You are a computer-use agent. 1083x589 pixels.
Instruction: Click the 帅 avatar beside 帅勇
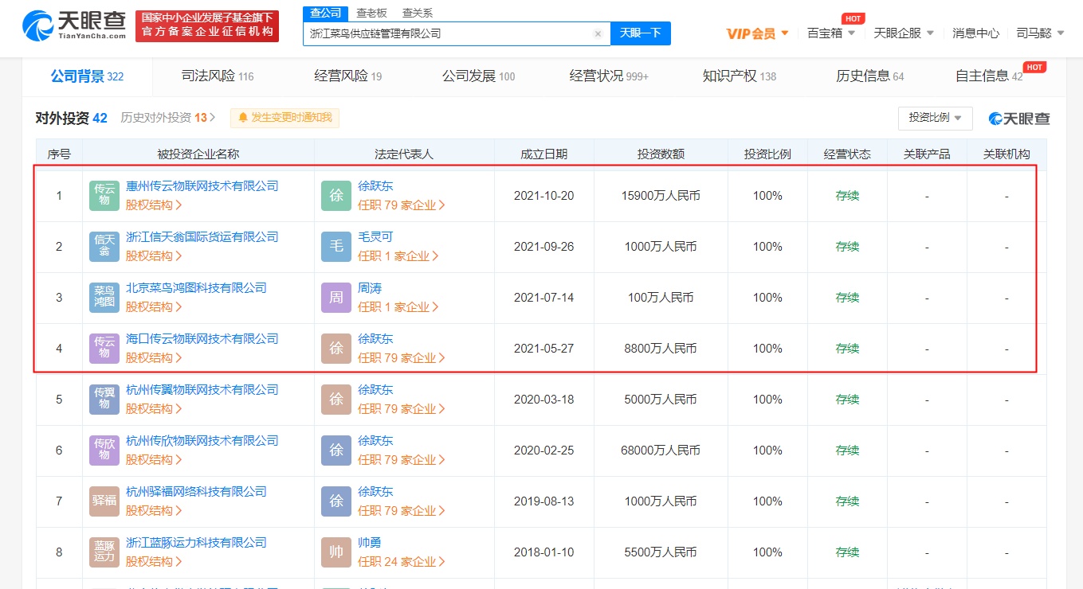(x=336, y=552)
